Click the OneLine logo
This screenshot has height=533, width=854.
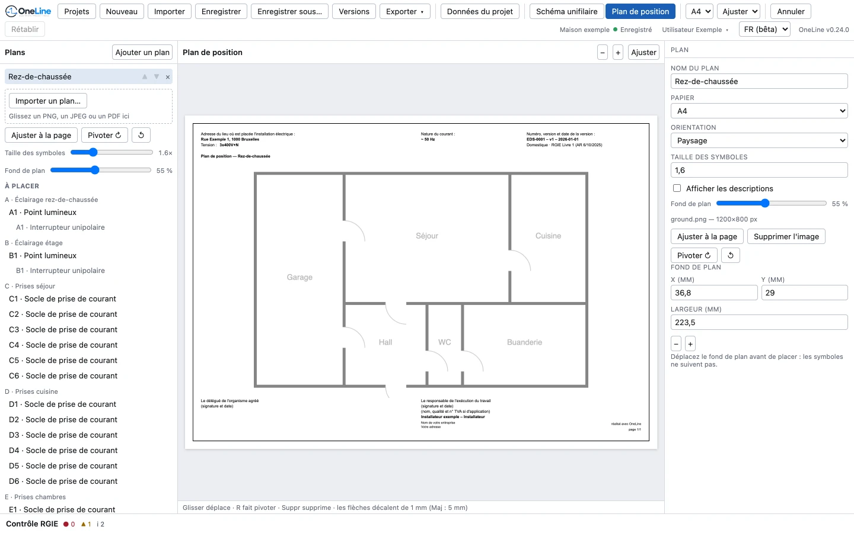click(28, 11)
